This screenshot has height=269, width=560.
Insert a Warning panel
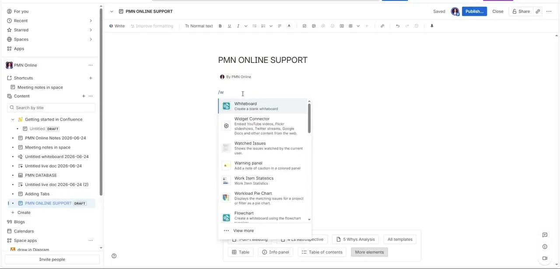(x=263, y=166)
